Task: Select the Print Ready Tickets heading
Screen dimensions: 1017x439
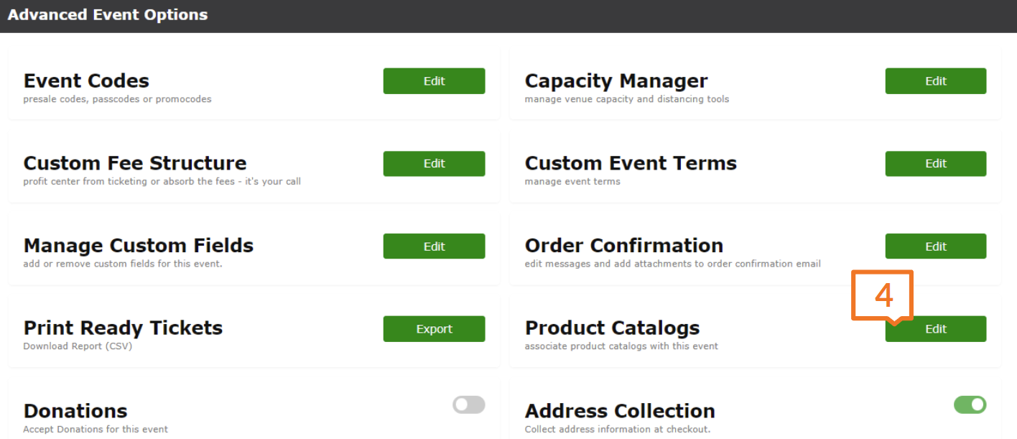Action: click(x=123, y=328)
